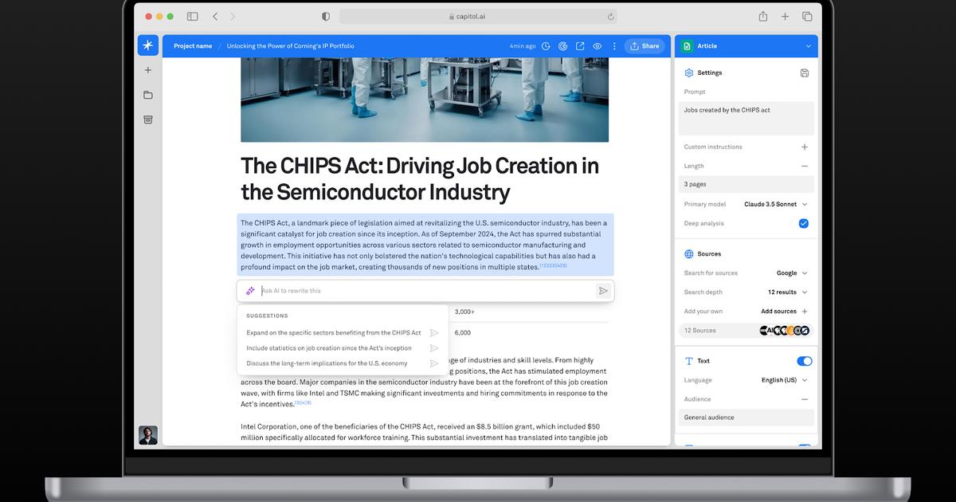The width and height of the screenshot is (956, 502).
Task: Click the eye preview icon in the toolbar
Action: 597,45
